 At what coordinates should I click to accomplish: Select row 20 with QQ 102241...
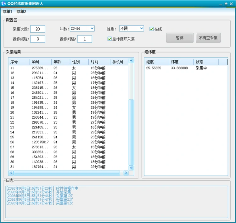coord(69,112)
